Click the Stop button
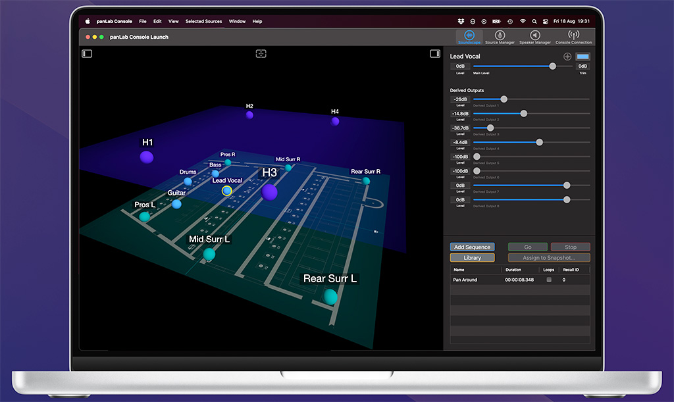 [571, 247]
